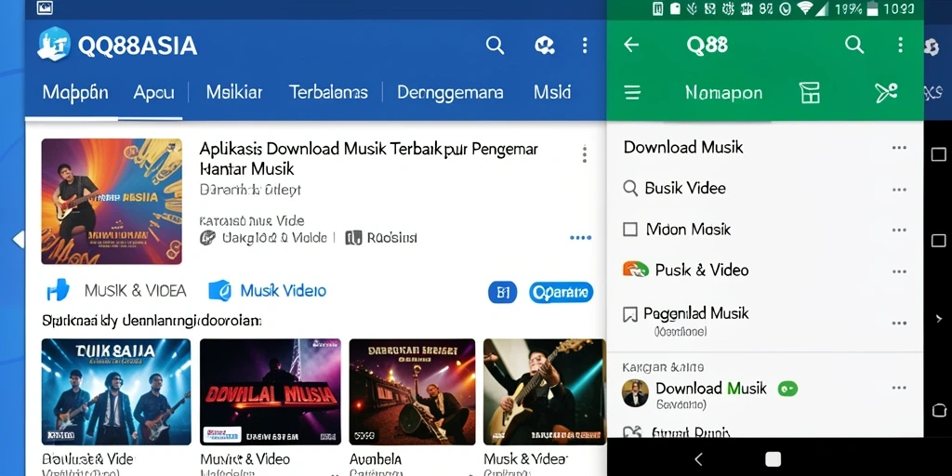Viewport: 952px width, 476px height.
Task: Click the Busik Videe list item
Action: [765, 189]
